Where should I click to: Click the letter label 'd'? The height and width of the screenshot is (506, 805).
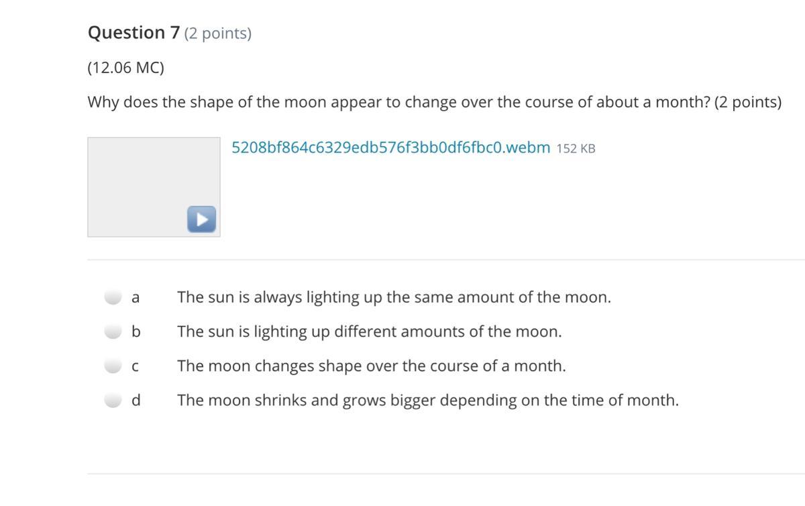tap(136, 401)
